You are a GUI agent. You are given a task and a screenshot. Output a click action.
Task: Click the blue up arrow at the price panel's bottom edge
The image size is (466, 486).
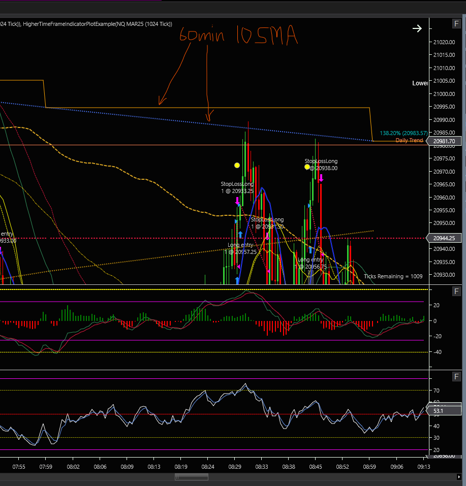click(237, 280)
